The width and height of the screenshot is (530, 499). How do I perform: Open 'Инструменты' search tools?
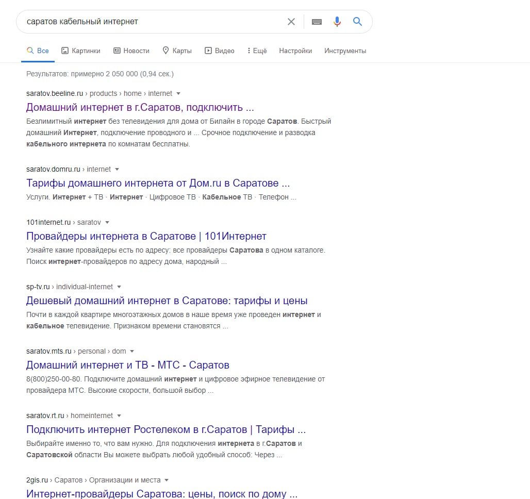(345, 51)
